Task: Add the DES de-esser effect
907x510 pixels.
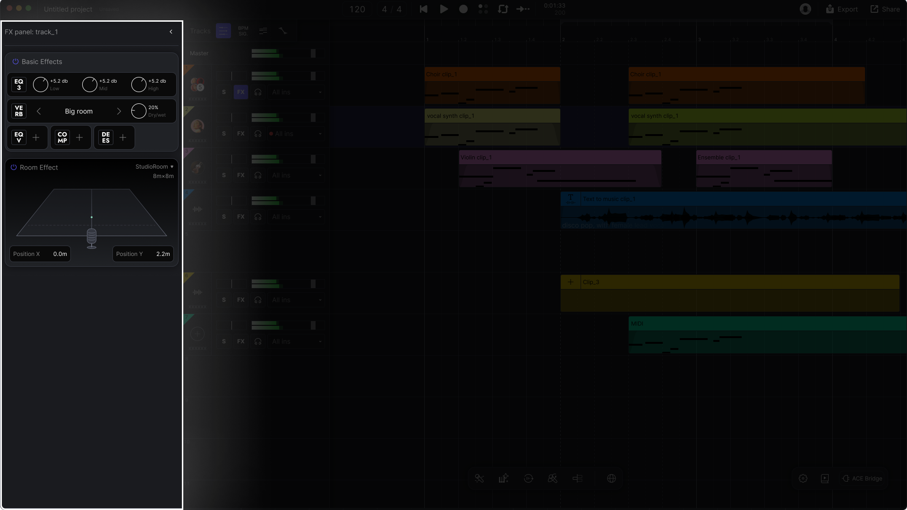Action: (x=123, y=137)
